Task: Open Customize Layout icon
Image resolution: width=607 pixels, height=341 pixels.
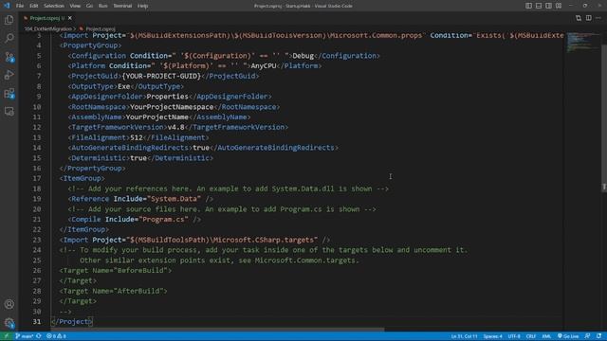Action: (559, 6)
